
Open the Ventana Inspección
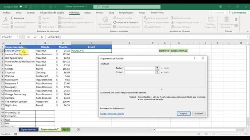tap(211, 23)
